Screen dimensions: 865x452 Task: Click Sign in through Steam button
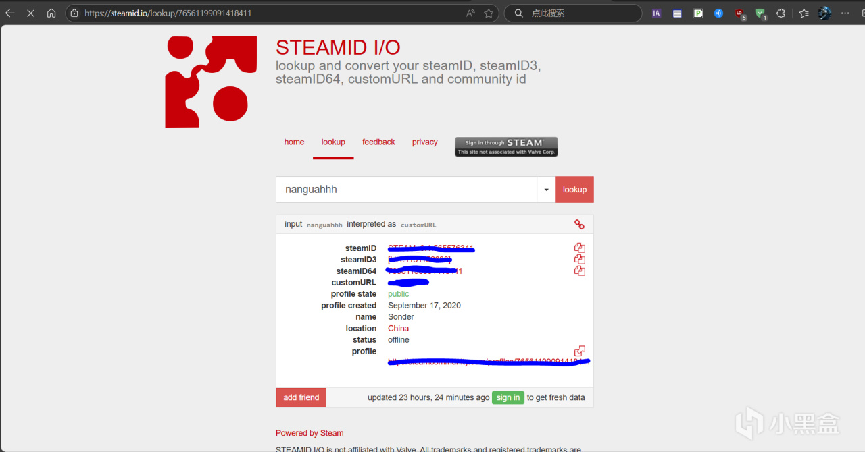506,146
